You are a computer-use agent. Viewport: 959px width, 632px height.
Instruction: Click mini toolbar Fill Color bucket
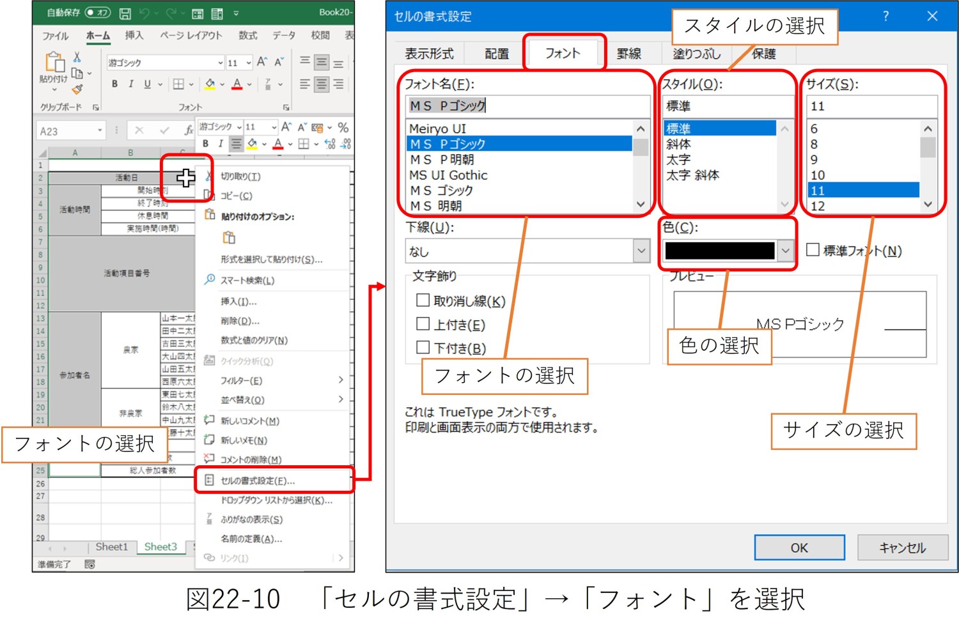tap(253, 144)
